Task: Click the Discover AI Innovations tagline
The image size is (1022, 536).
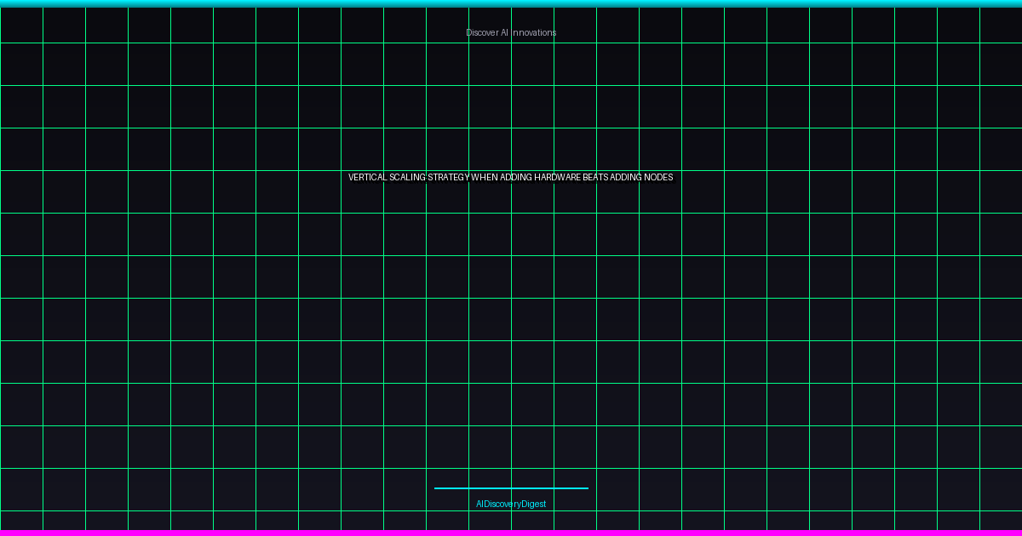Action: [510, 32]
